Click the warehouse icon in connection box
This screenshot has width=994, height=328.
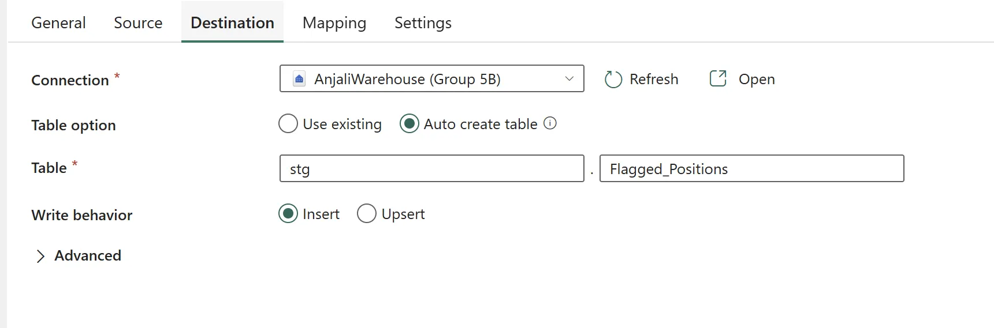[299, 79]
